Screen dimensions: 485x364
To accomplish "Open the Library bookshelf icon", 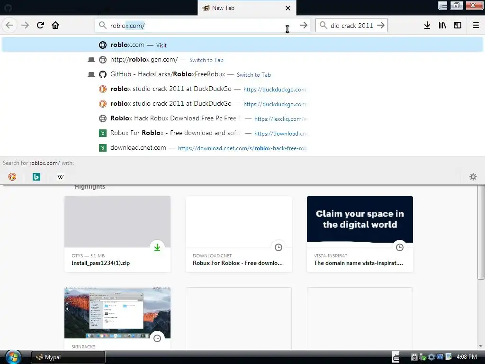I will [x=442, y=26].
